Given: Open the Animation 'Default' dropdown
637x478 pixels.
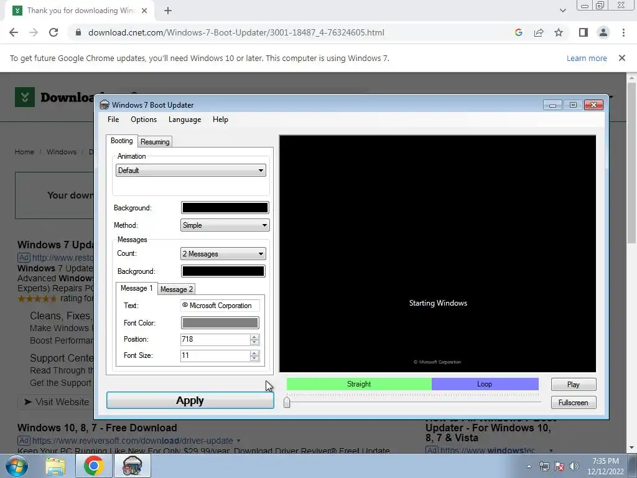Looking at the screenshot, I should [191, 171].
